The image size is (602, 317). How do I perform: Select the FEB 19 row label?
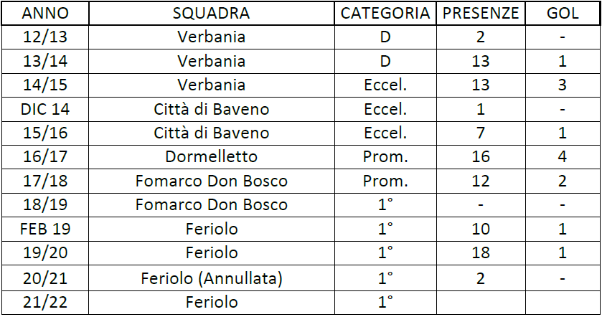(x=45, y=229)
